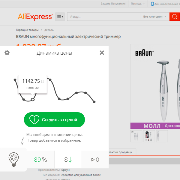Open the price tracker settings gear
Viewport: 180px width, 180px height.
7,53
